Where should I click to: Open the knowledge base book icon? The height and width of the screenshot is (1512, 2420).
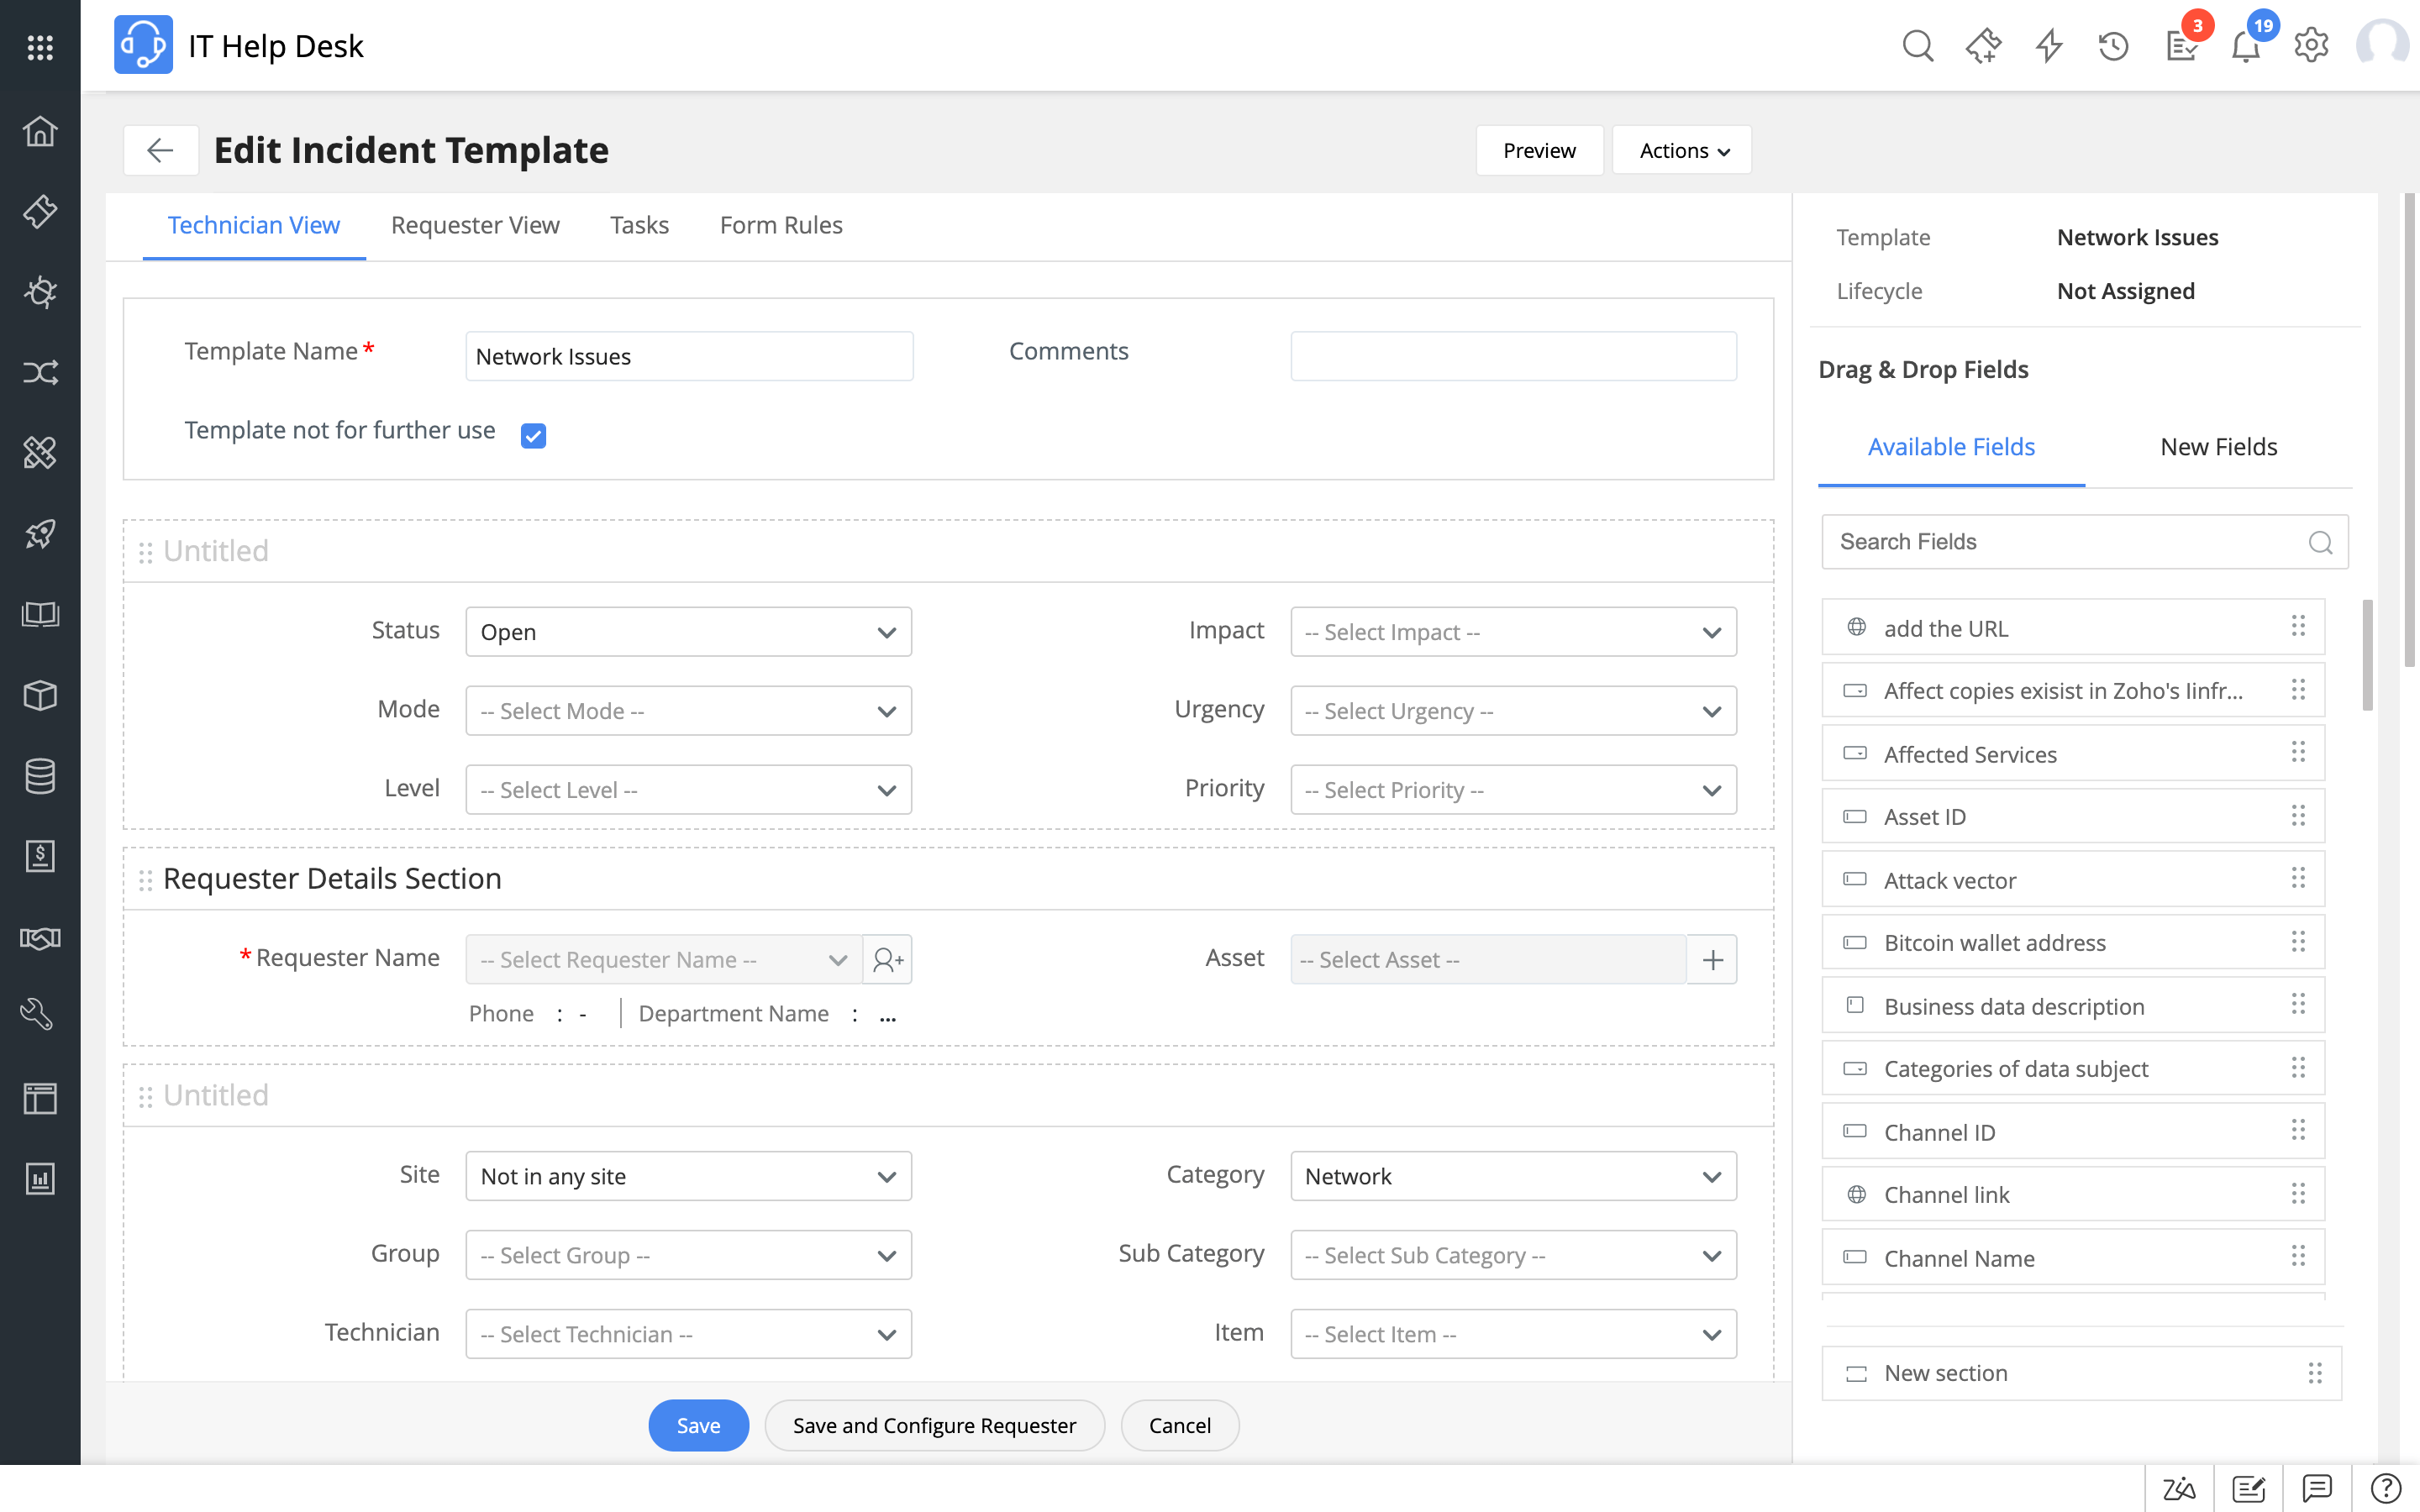click(40, 614)
